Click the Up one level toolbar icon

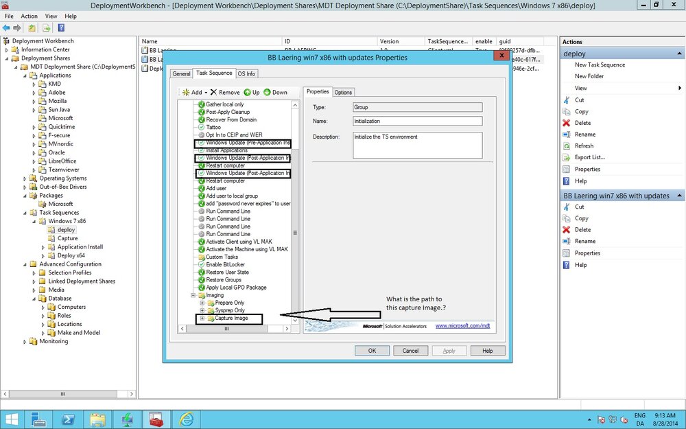[32, 28]
